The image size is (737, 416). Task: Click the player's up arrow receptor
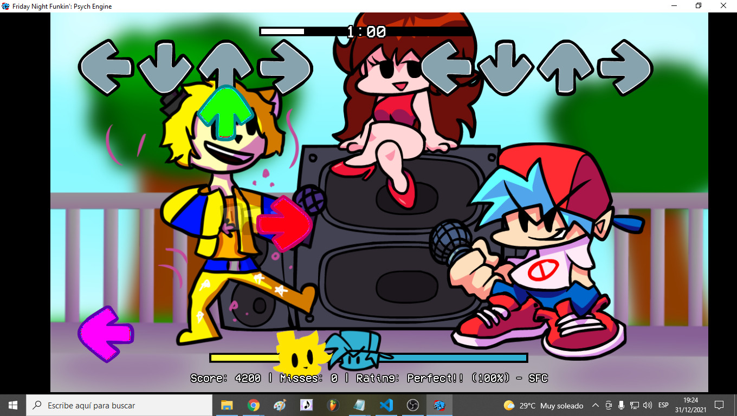click(x=564, y=68)
